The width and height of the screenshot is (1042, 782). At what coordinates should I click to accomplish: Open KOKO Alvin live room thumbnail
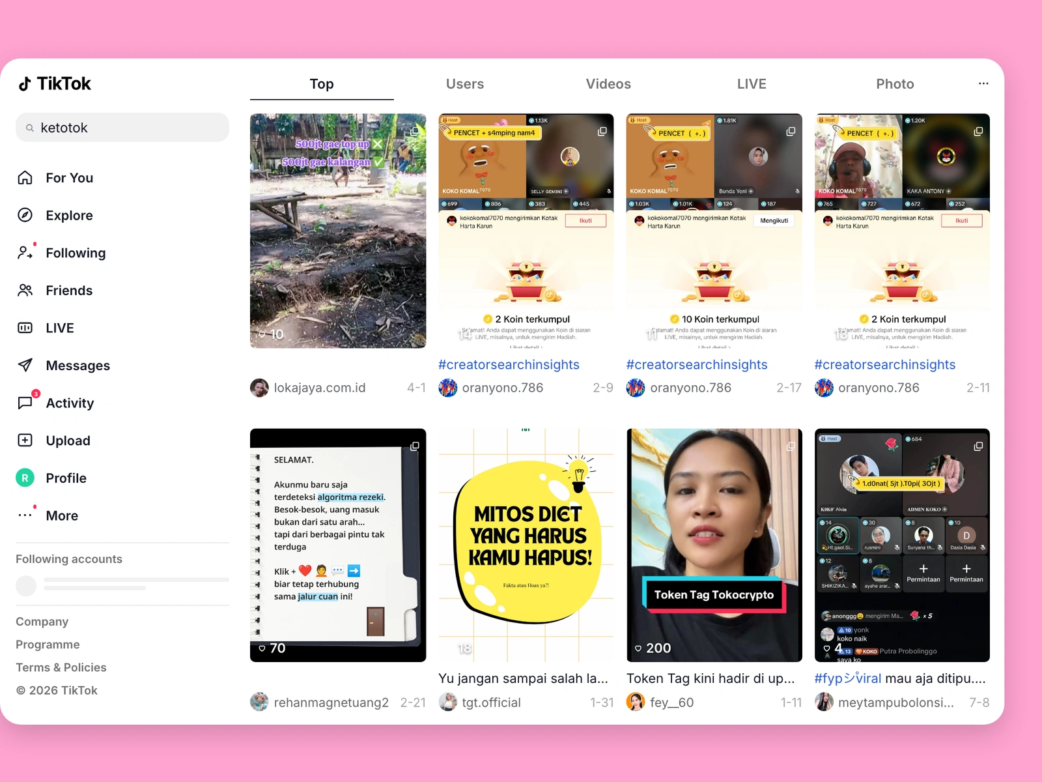[x=902, y=545]
